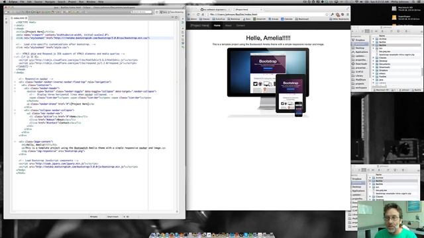Expand the Archive folder in upper Finder
Screen dimensions: 424x238
[x=374, y=39]
